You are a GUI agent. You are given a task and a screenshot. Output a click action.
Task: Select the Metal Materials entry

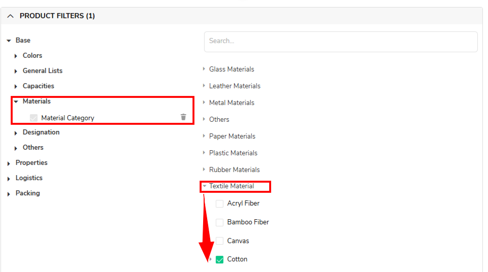click(x=232, y=103)
